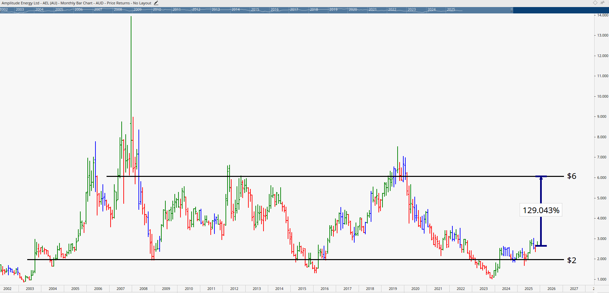Image resolution: width=609 pixels, height=293 pixels.
Task: Click the 2013 label on the bottom date axis
Action: [x=257, y=289]
